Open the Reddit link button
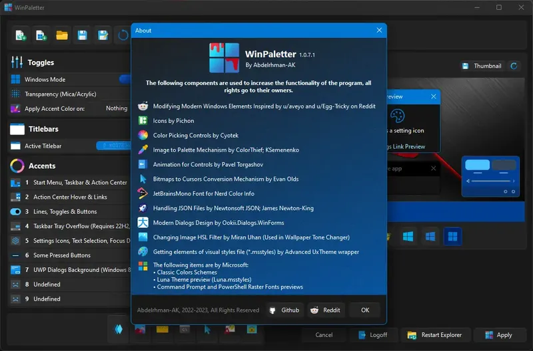 coord(326,310)
